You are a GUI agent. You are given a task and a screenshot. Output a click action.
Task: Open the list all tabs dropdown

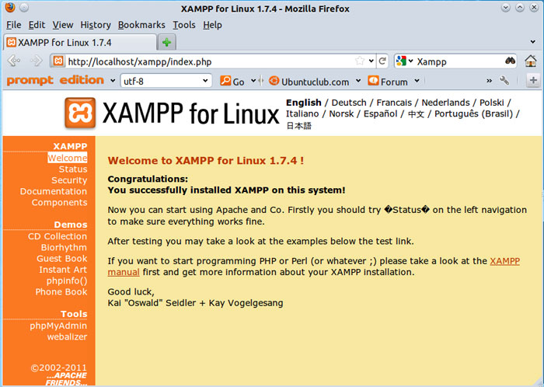pyautogui.click(x=533, y=42)
